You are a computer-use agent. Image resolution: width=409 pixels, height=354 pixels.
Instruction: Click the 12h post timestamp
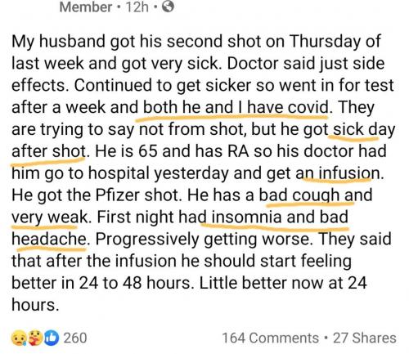137,7
